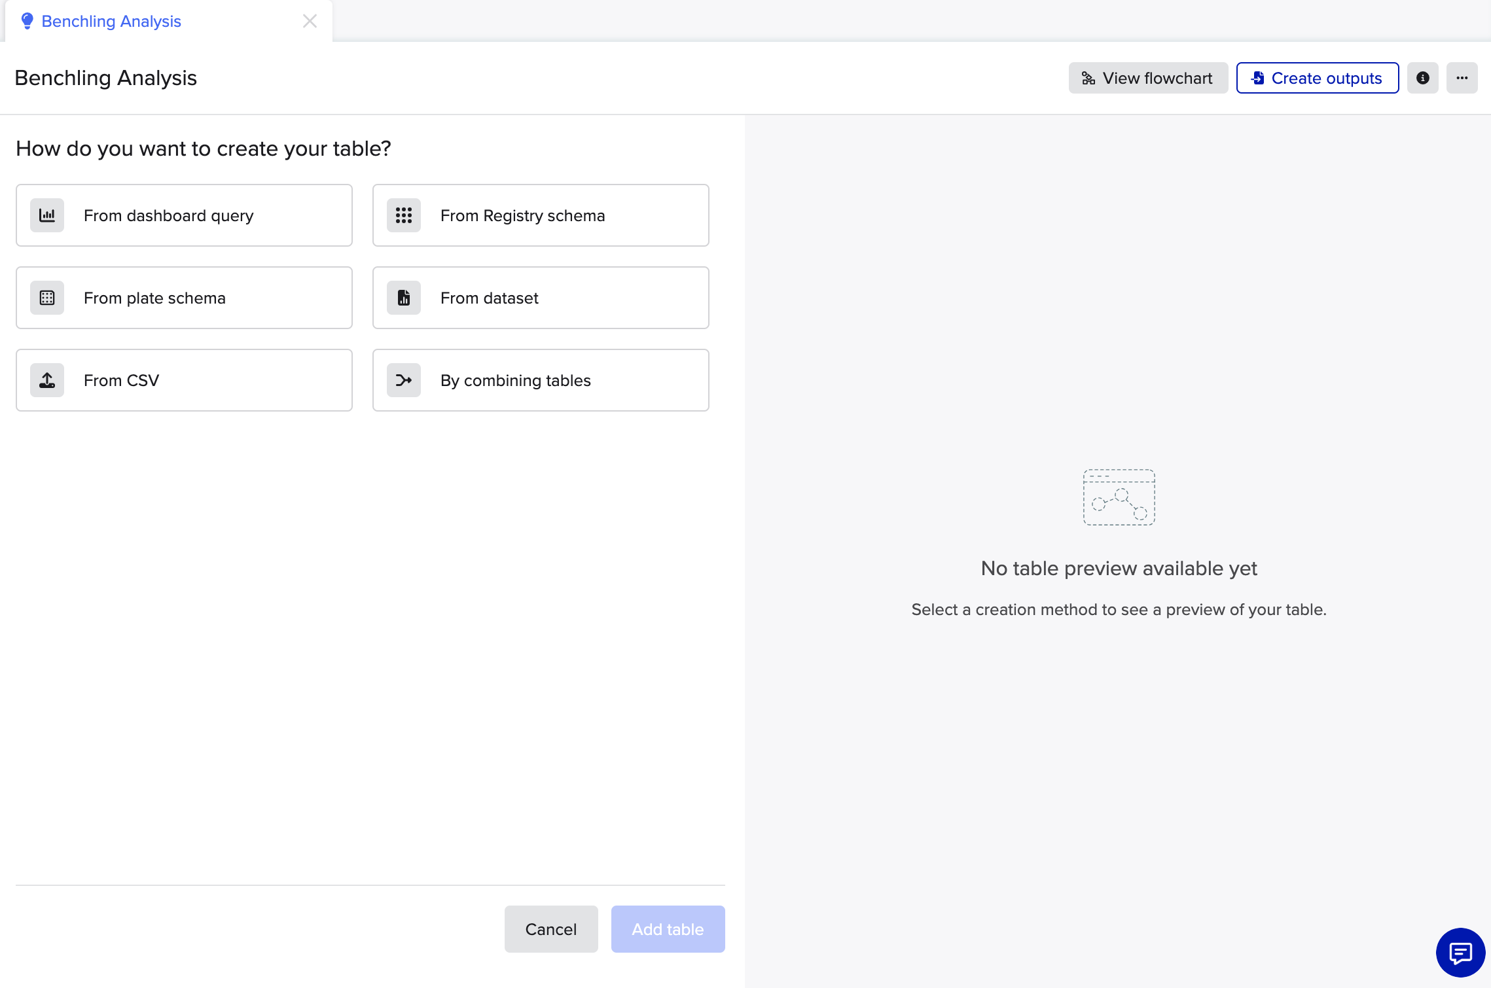Open the View flowchart button
This screenshot has width=1491, height=988.
coord(1148,78)
